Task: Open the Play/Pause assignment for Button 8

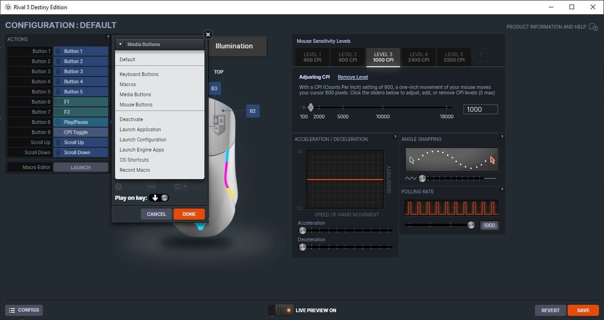Action: (81, 122)
